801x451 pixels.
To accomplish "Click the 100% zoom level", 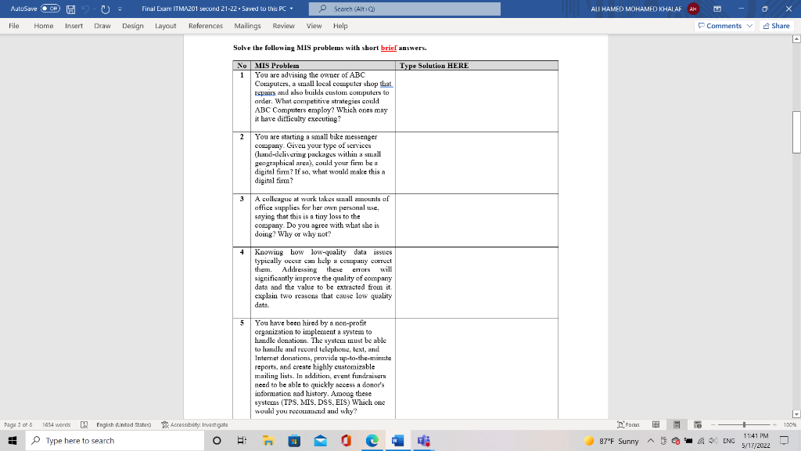I will [x=790, y=424].
